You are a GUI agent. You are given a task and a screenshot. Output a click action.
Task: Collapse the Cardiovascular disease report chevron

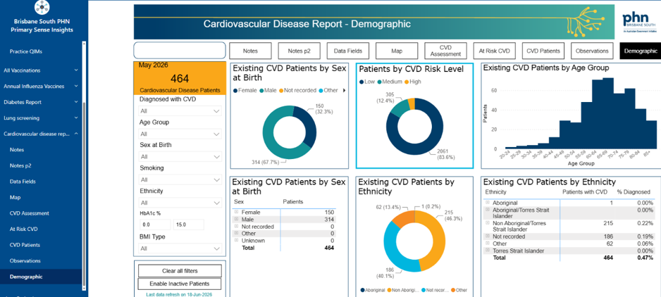coord(76,134)
